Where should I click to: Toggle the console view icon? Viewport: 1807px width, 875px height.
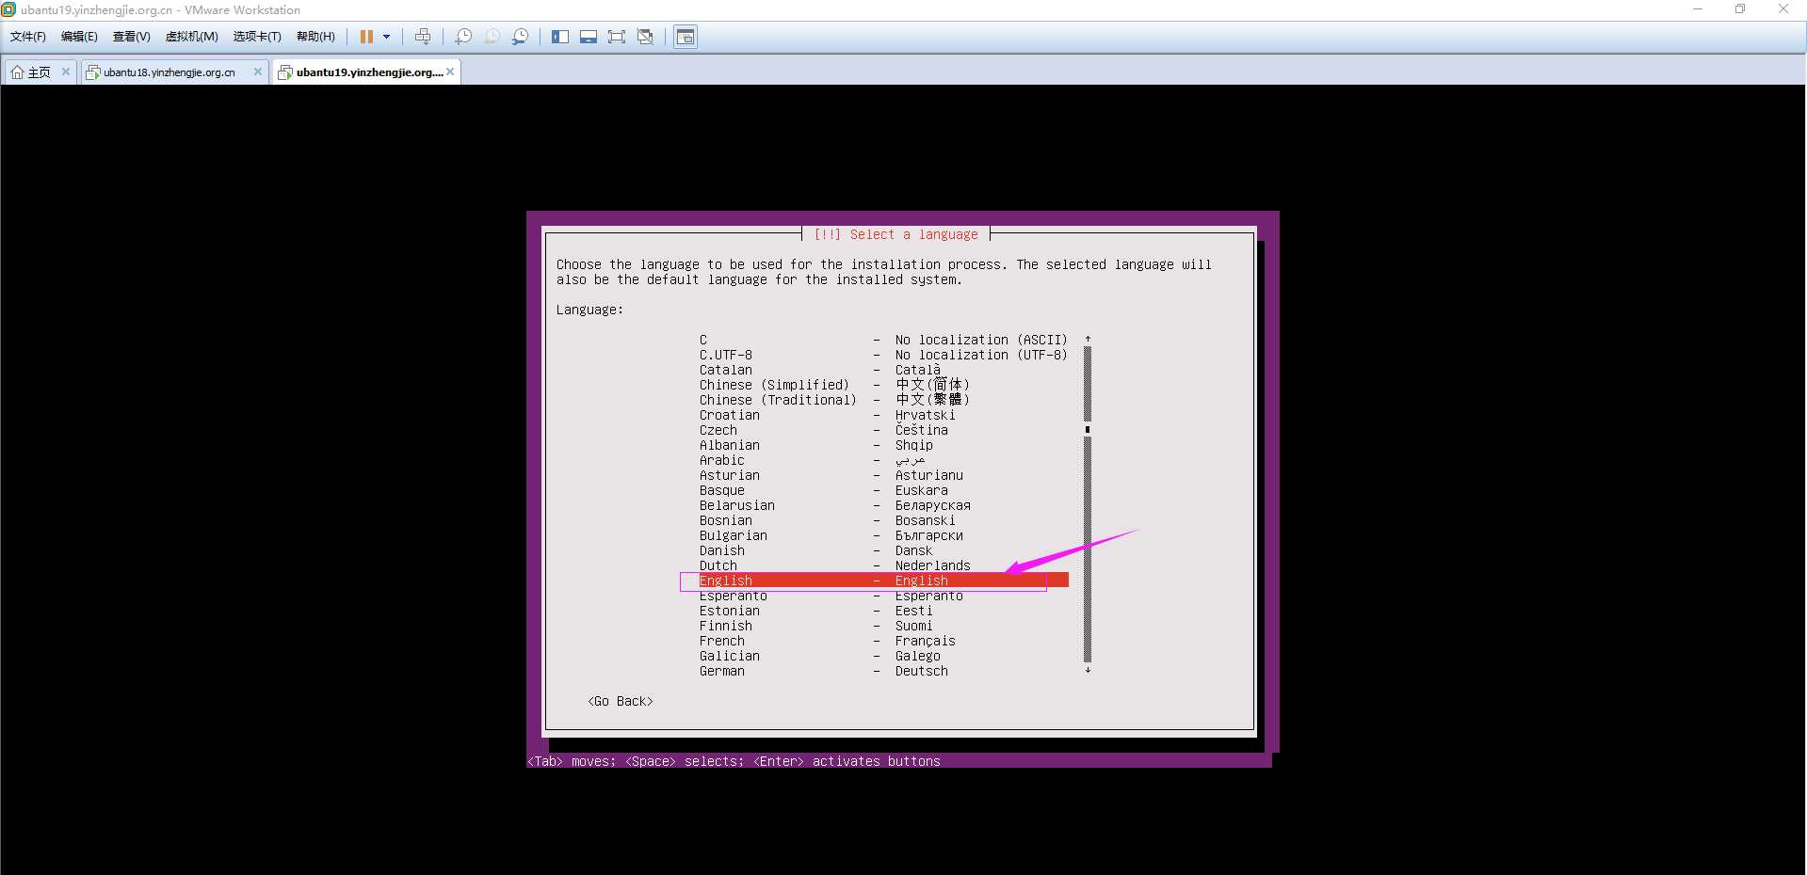click(x=686, y=37)
